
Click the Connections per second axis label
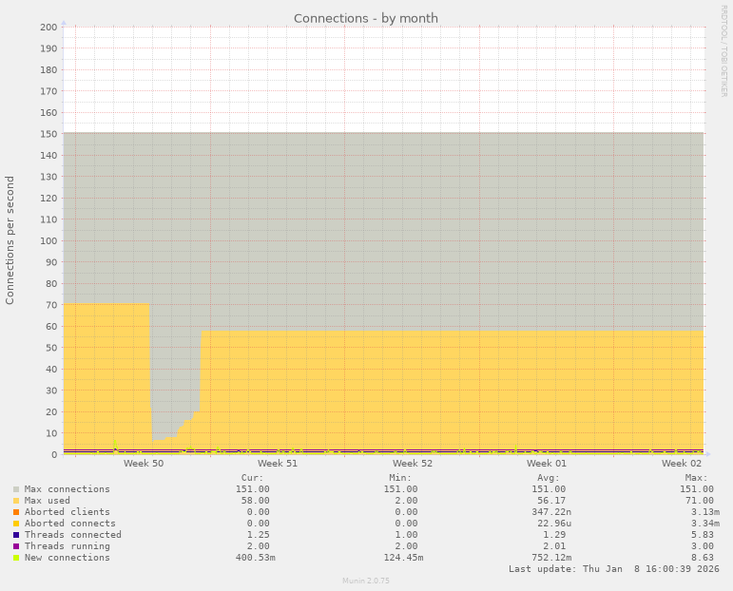coord(10,239)
